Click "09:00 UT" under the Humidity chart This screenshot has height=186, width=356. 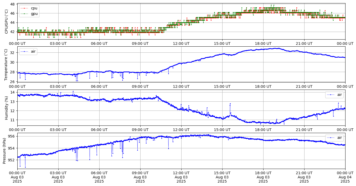point(140,130)
